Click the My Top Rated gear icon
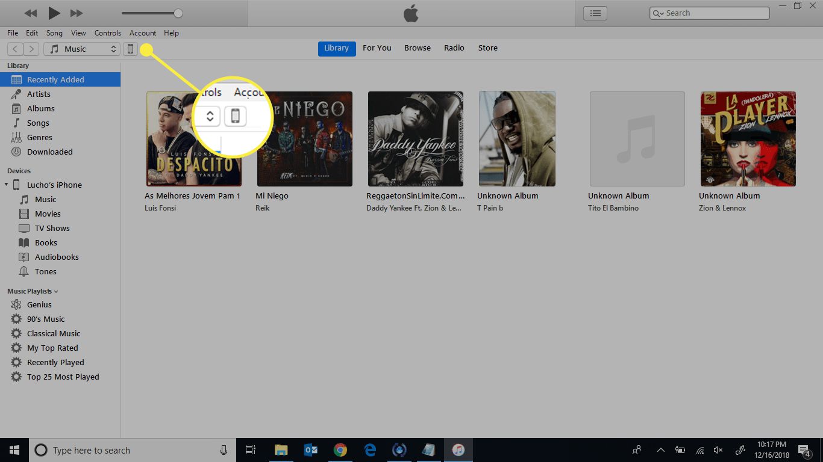823x462 pixels. tap(16, 348)
